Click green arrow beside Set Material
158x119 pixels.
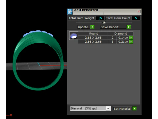click(135, 109)
